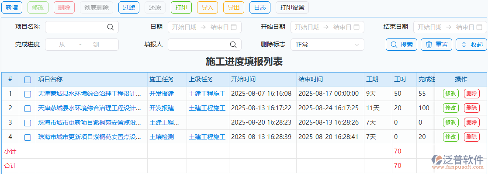Image resolution: width=488 pixels, height=174 pixels.
Task: Open 开发报建 task link in row 1
Action: point(162,94)
